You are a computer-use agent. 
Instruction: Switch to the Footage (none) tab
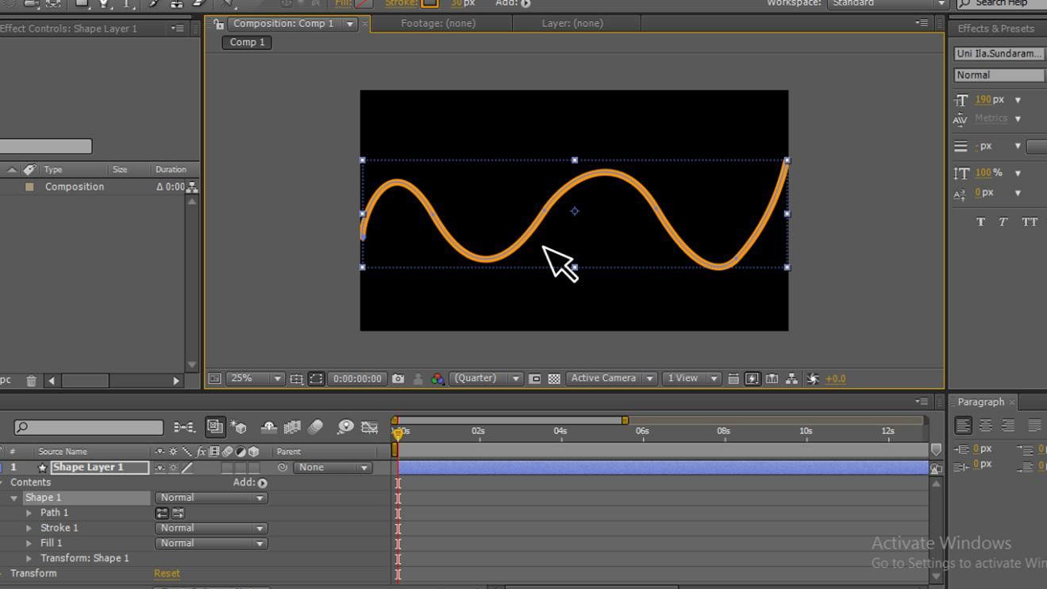coord(438,23)
